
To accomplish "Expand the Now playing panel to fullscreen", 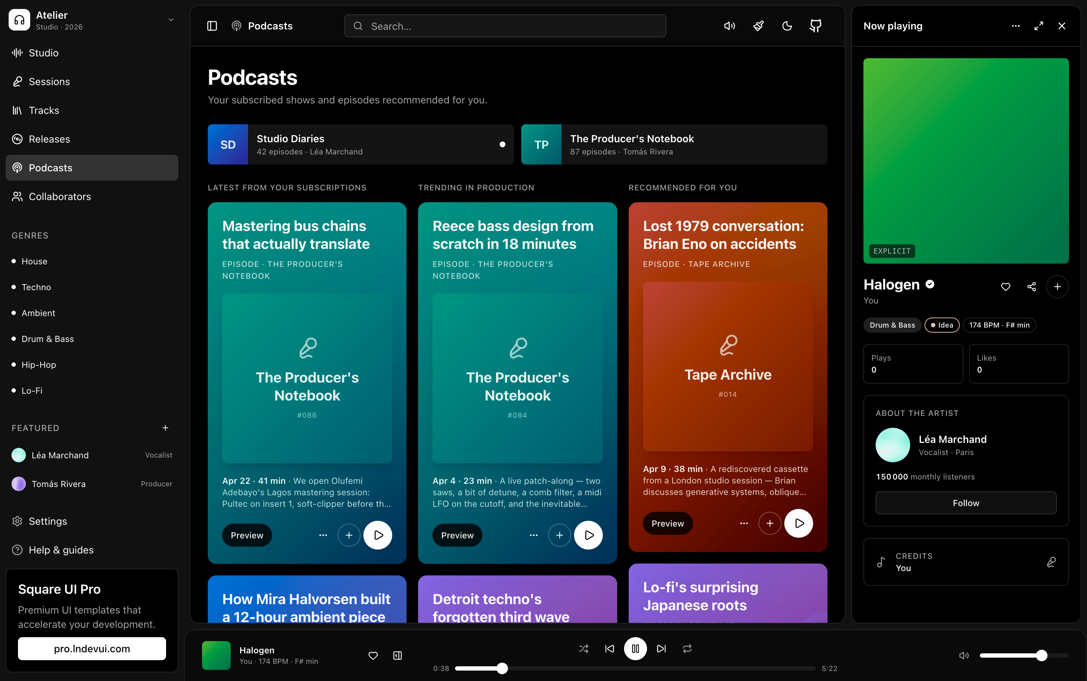I will click(x=1039, y=26).
